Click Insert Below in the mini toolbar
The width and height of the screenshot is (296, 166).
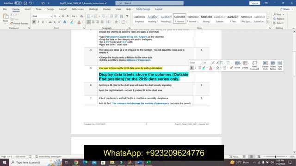coord(273,65)
